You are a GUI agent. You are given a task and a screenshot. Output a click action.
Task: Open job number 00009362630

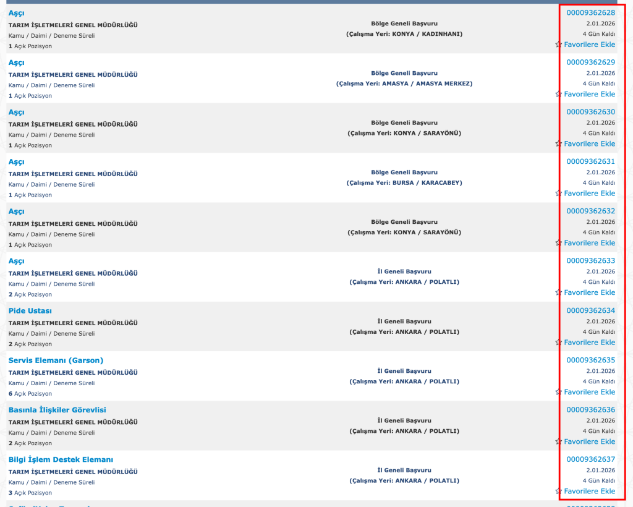click(590, 112)
